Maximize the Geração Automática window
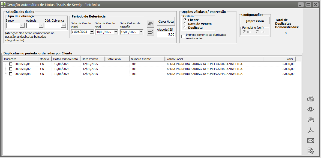The height and width of the screenshot is (158, 321). coord(308,4)
